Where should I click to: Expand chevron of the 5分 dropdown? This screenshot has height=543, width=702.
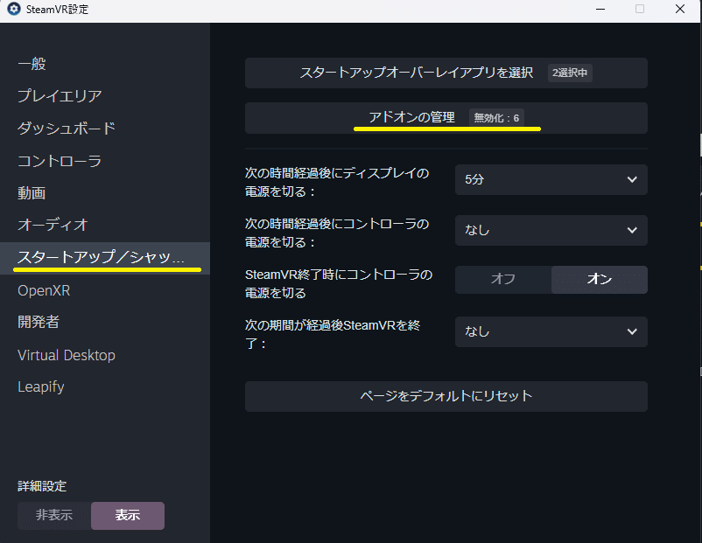[x=632, y=180]
